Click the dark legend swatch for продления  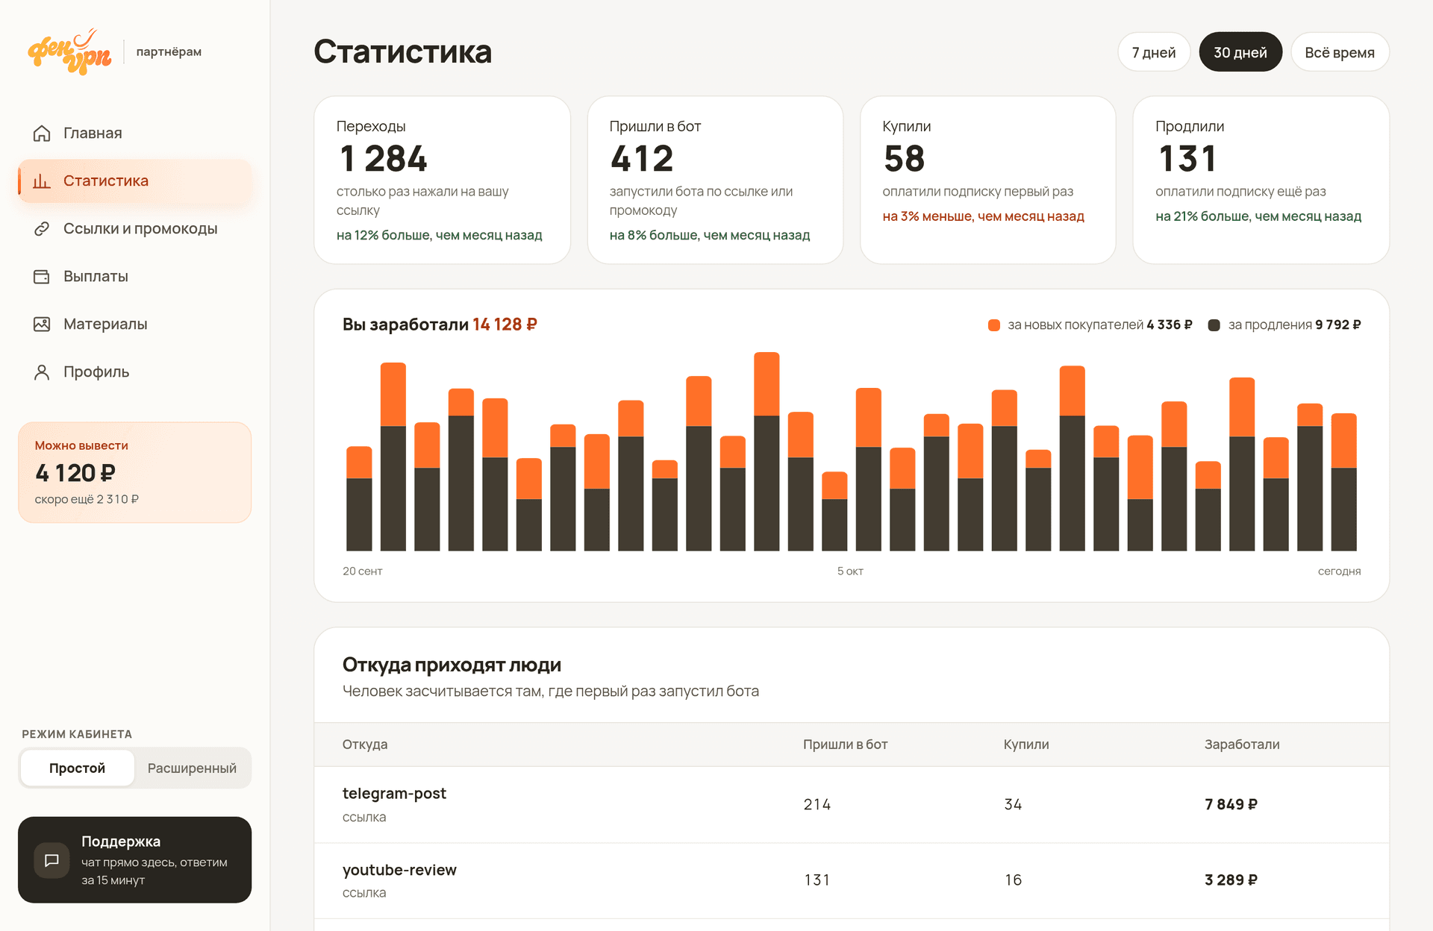pyautogui.click(x=1214, y=325)
